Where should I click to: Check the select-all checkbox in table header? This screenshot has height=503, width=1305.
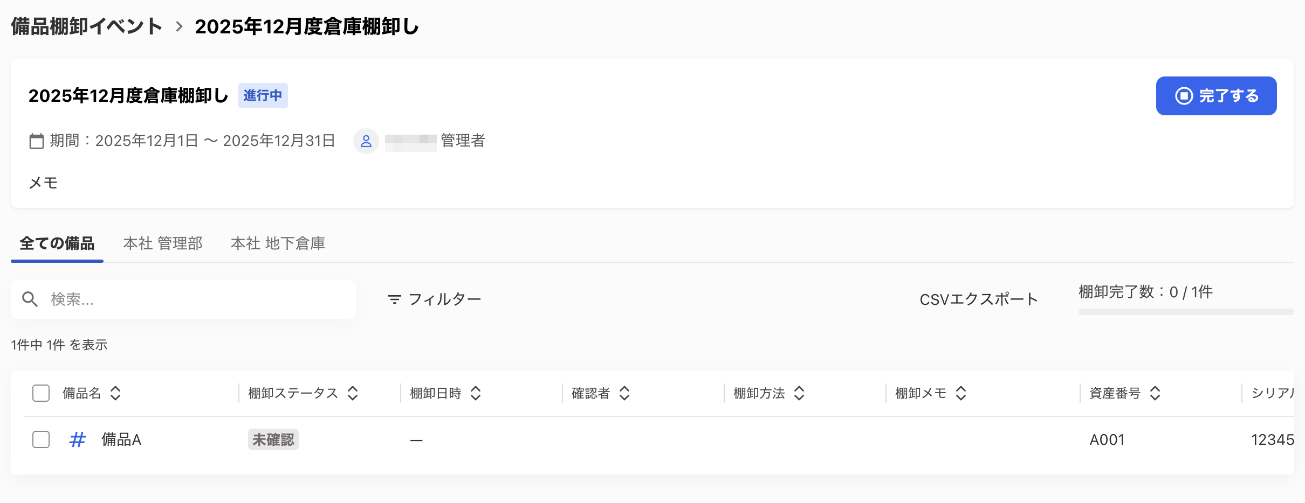pos(40,393)
